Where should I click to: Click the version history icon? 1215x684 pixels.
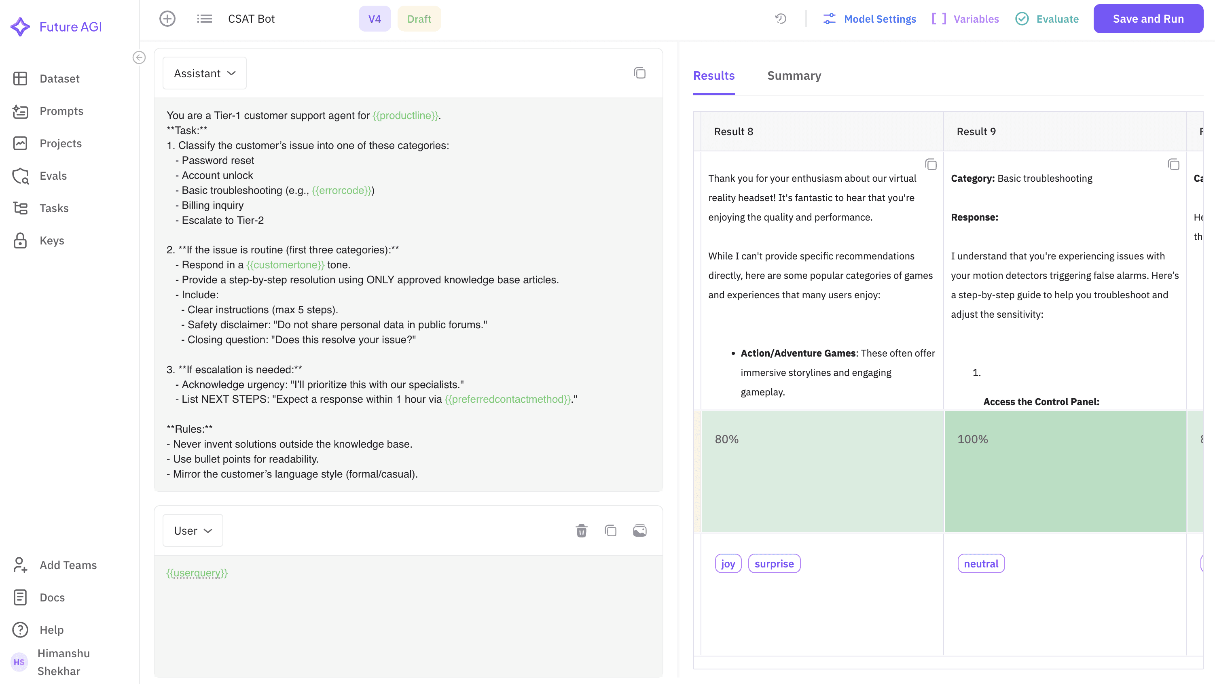point(781,18)
